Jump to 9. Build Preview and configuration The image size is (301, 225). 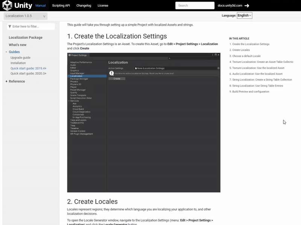[249, 91]
